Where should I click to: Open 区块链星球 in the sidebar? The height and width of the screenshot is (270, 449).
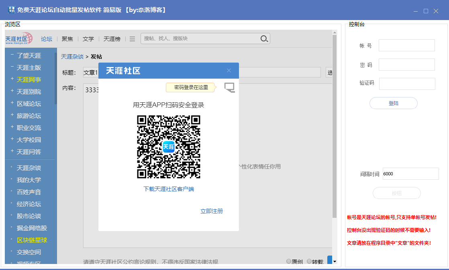coord(32,240)
